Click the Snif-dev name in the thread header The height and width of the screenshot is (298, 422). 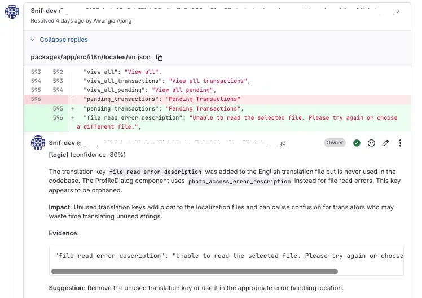[x=43, y=11]
